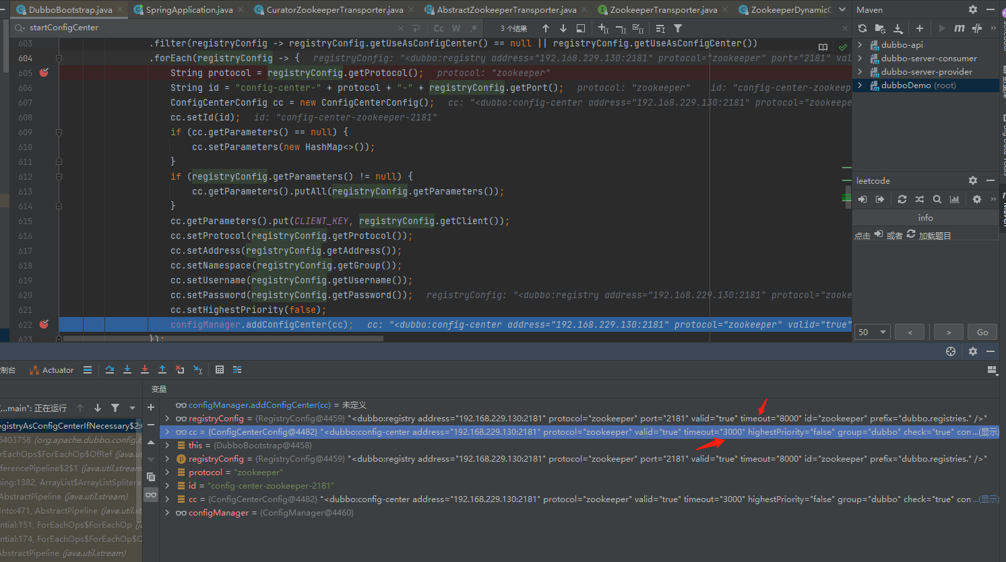Open Maven panel settings gear
The height and width of the screenshot is (562, 1006).
pos(972,9)
